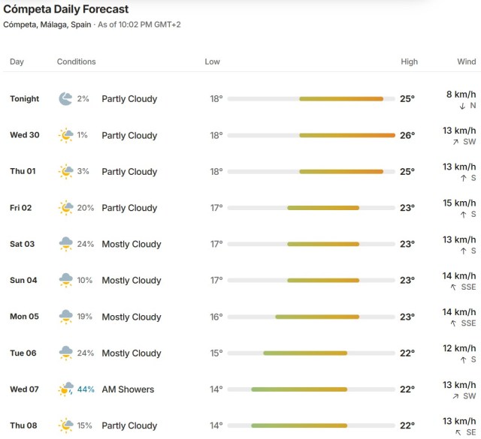Click the Wed 30 partly cloudy sun icon
The width and height of the screenshot is (481, 439).
(65, 135)
